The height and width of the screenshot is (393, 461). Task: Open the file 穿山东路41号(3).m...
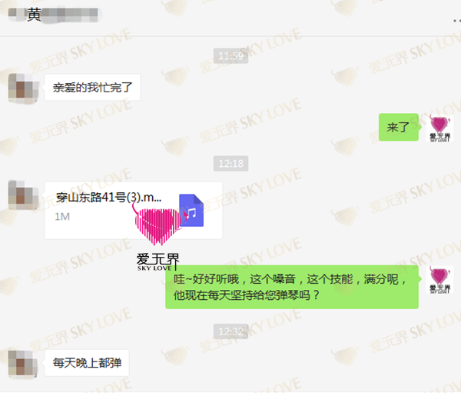pyautogui.click(x=133, y=210)
